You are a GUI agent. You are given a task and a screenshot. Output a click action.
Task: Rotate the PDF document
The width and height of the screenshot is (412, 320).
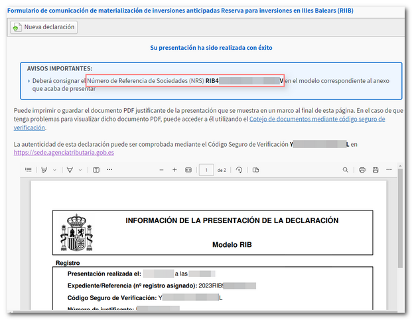point(239,170)
